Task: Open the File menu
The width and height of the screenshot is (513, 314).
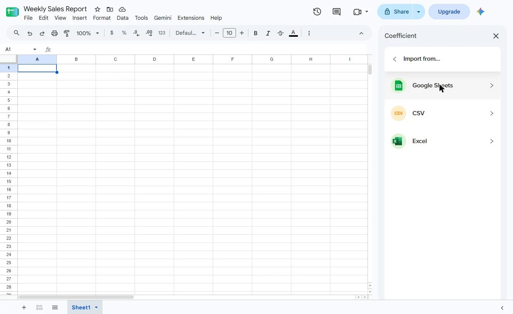Action: (28, 18)
